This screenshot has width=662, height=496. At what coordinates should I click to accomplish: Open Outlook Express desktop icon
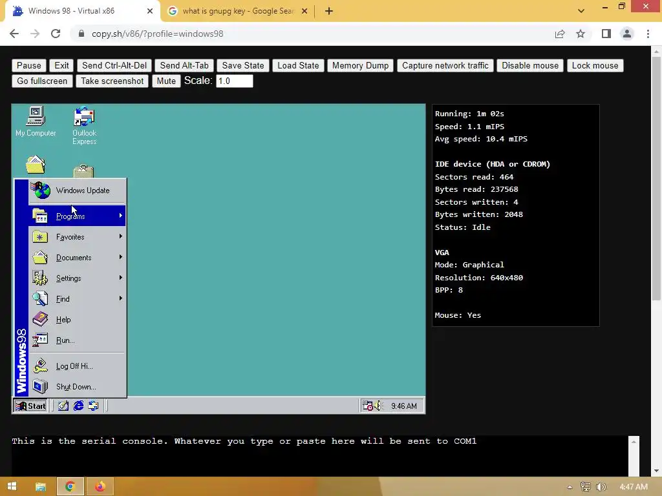(84, 125)
